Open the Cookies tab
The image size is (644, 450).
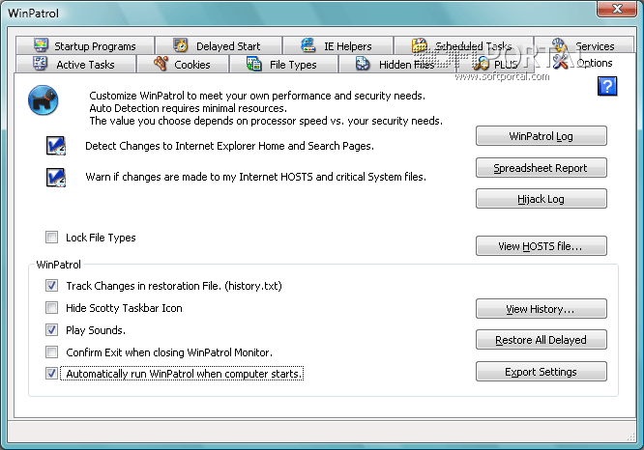(x=183, y=64)
